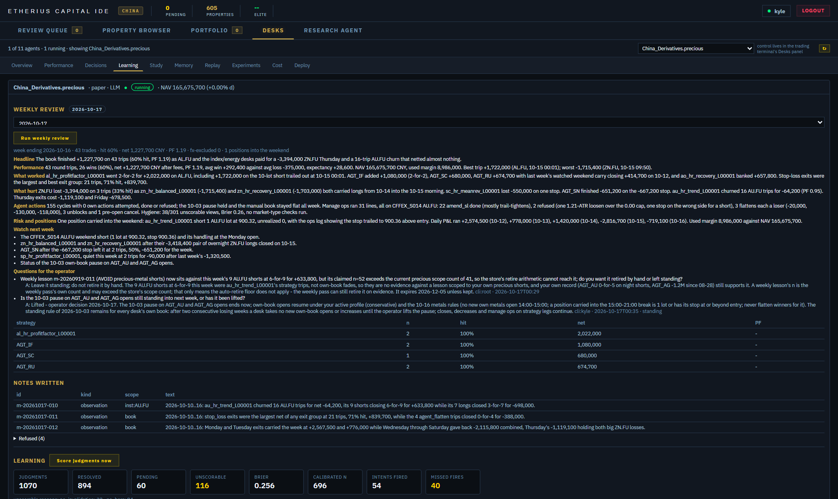Open the weekly review date dropdown
The image size is (838, 499).
point(419,122)
